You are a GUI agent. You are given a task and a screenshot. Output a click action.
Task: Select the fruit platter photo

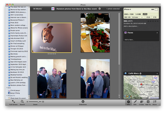(95, 33)
